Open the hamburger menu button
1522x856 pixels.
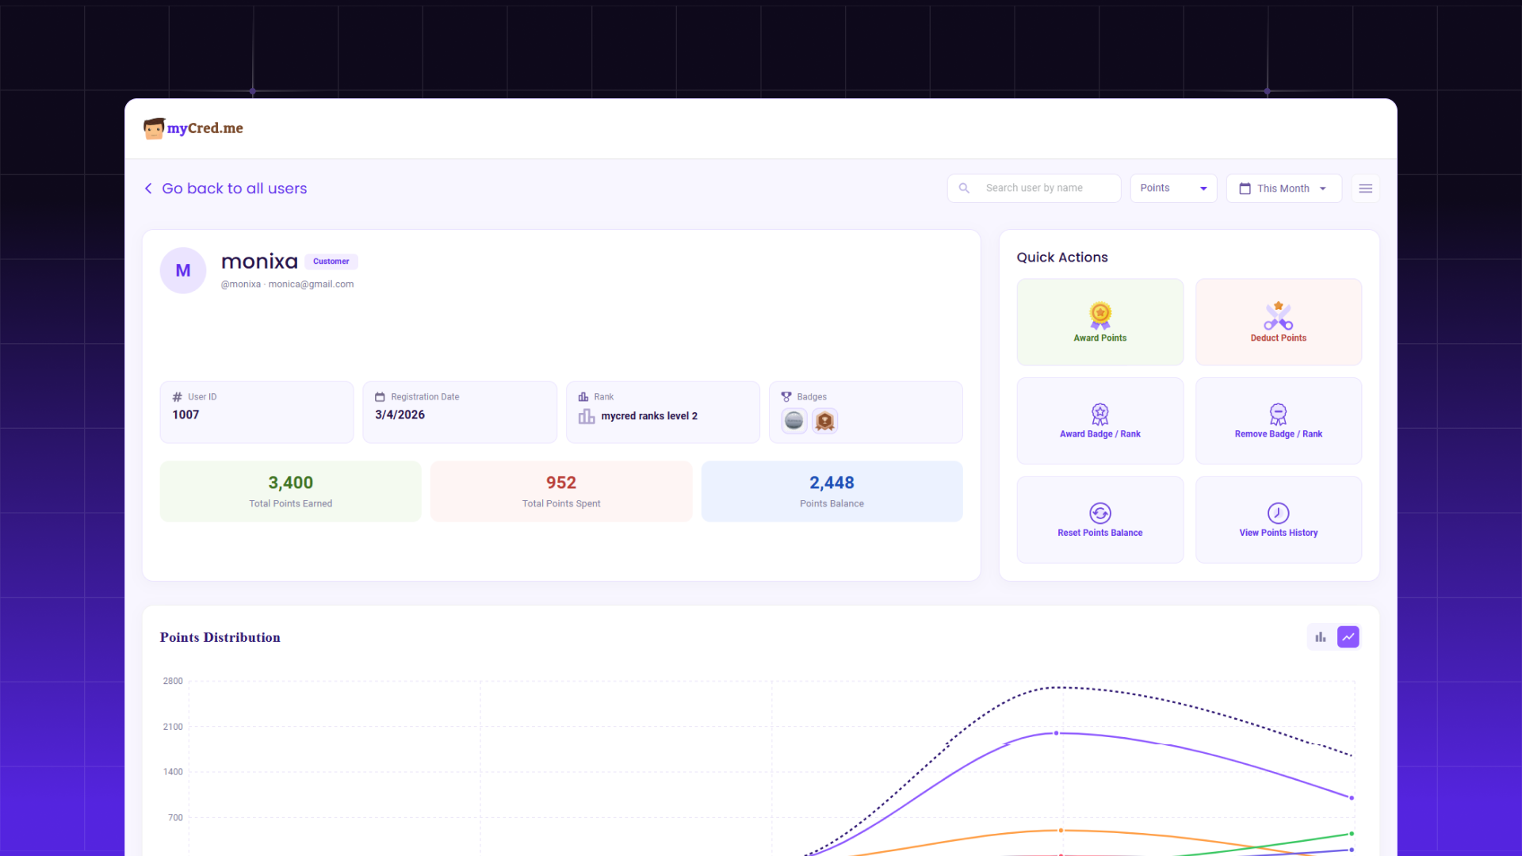pyautogui.click(x=1365, y=189)
